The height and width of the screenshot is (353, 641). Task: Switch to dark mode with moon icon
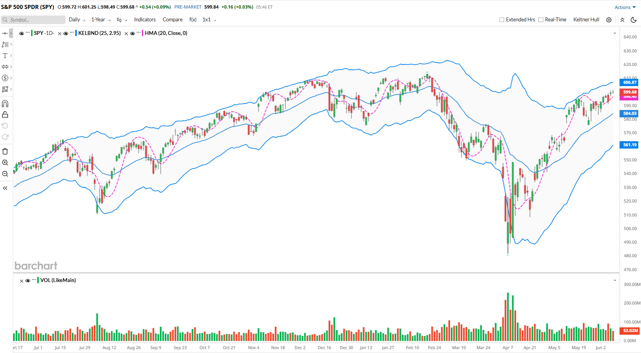[x=634, y=20]
